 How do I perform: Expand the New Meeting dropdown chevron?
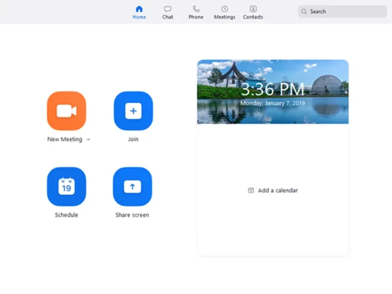[88, 140]
